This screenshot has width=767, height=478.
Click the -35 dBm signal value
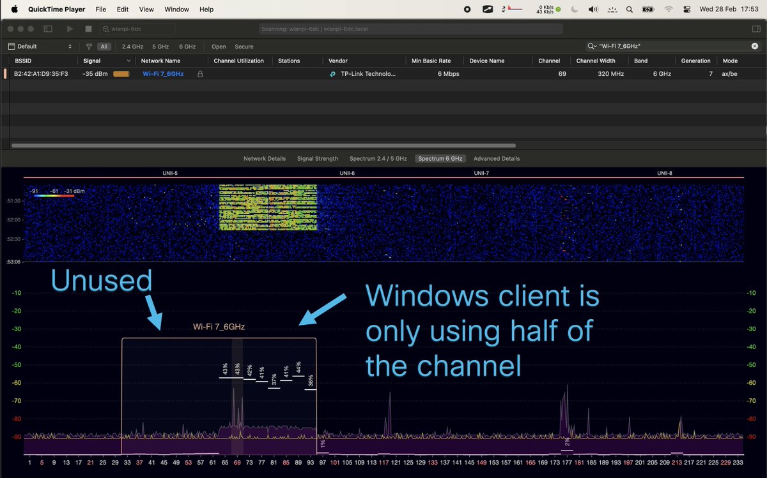coord(96,74)
